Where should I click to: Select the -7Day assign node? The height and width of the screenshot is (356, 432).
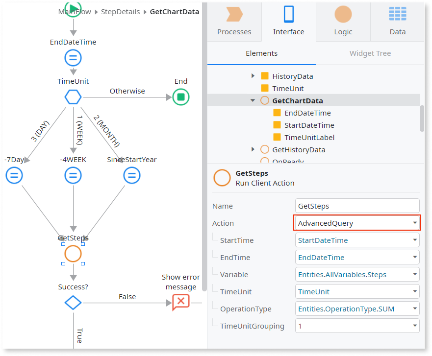(x=14, y=175)
